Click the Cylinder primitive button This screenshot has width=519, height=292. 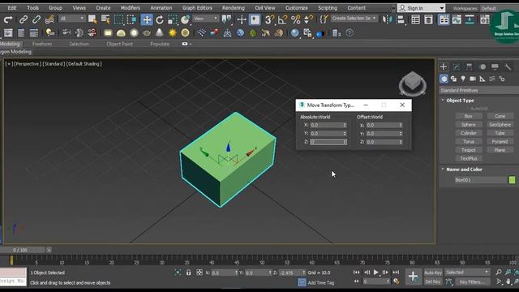469,133
